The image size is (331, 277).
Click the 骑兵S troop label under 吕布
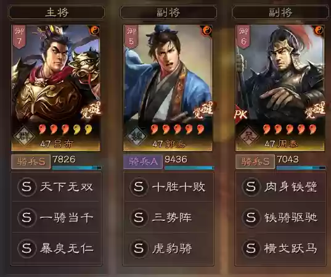click(x=31, y=162)
